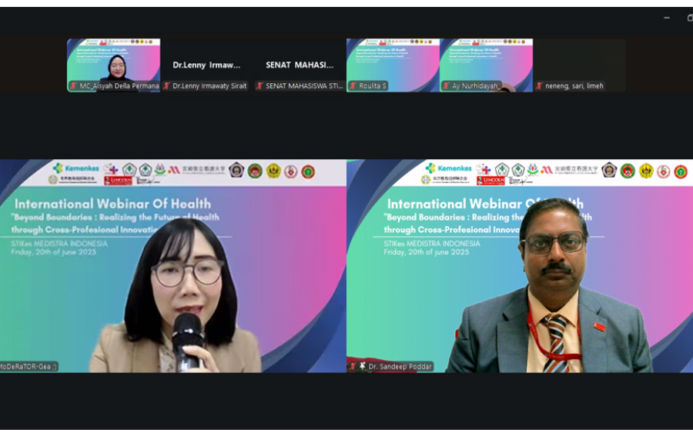Viewport: 693px width, 436px height.
Task: Select the neneng, sari, limeh tile
Action: pyautogui.click(x=579, y=65)
